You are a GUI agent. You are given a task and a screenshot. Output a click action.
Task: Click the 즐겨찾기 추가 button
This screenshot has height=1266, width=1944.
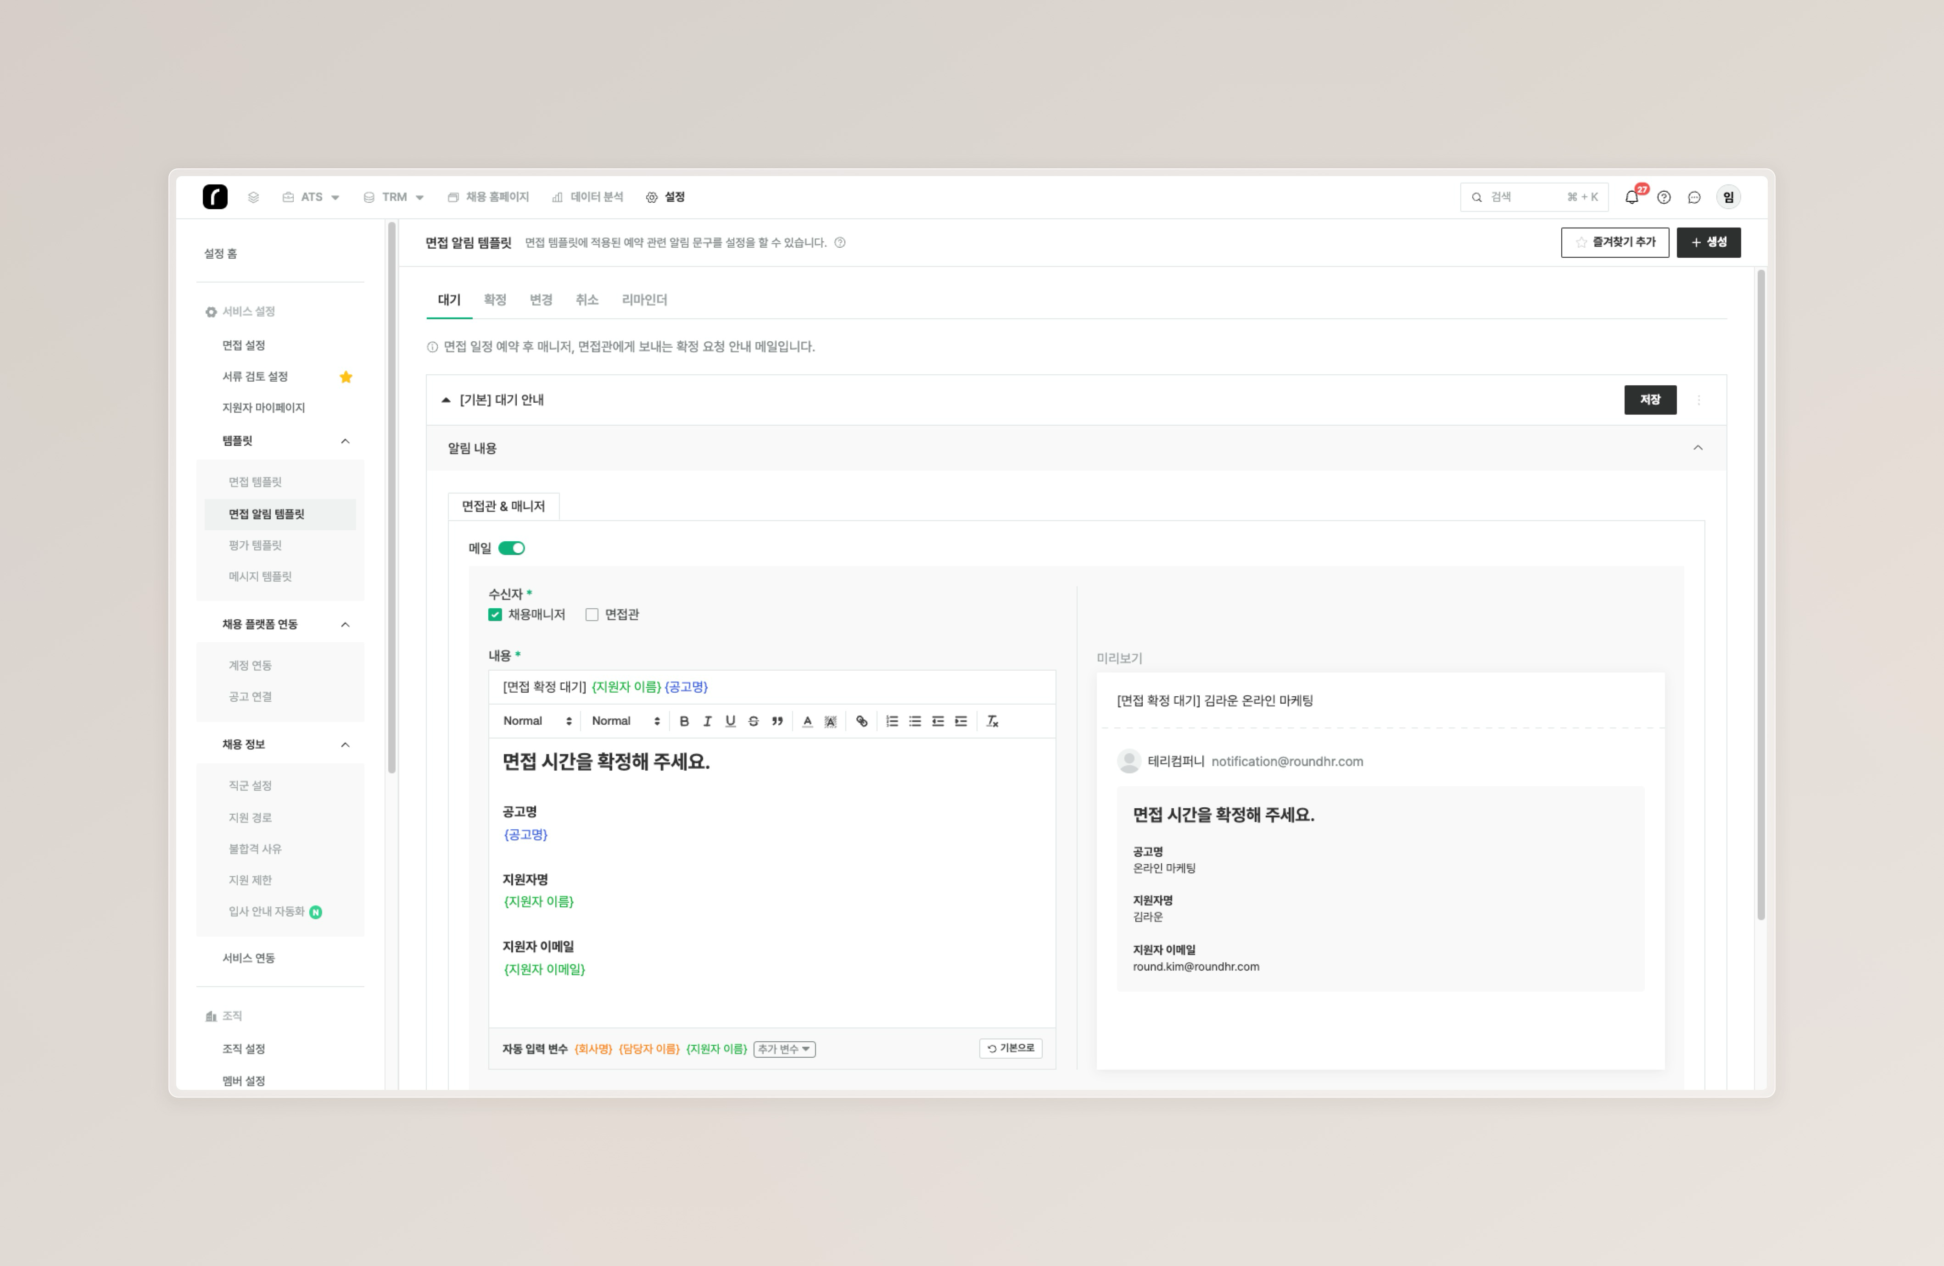[x=1614, y=243]
